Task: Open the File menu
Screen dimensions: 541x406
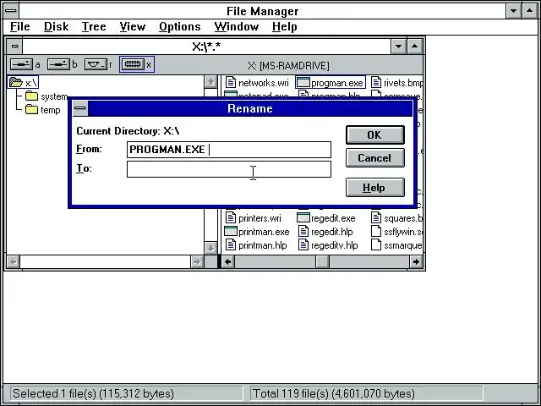Action: click(20, 26)
